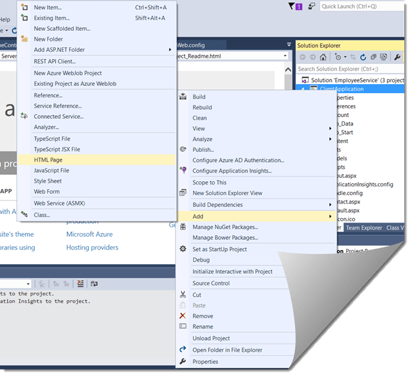This screenshot has width=410, height=375.
Task: Expand the View submenu arrow
Action: (x=330, y=128)
